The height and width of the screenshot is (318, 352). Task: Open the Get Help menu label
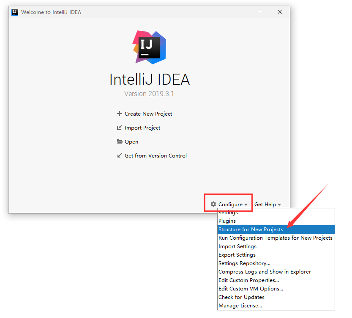pyautogui.click(x=265, y=204)
